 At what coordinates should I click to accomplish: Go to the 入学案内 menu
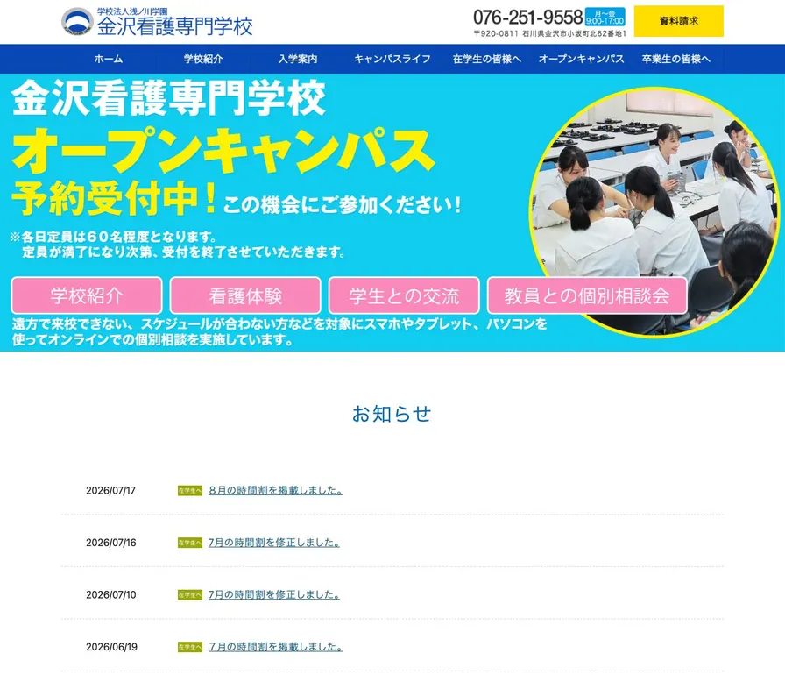pos(297,59)
